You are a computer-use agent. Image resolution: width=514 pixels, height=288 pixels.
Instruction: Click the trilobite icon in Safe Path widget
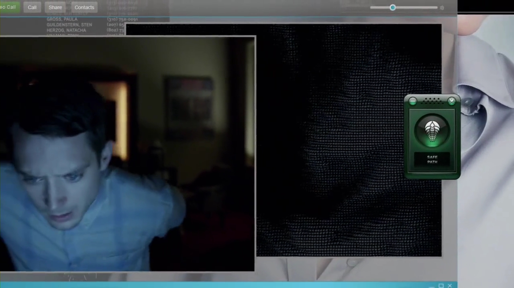coord(432,131)
